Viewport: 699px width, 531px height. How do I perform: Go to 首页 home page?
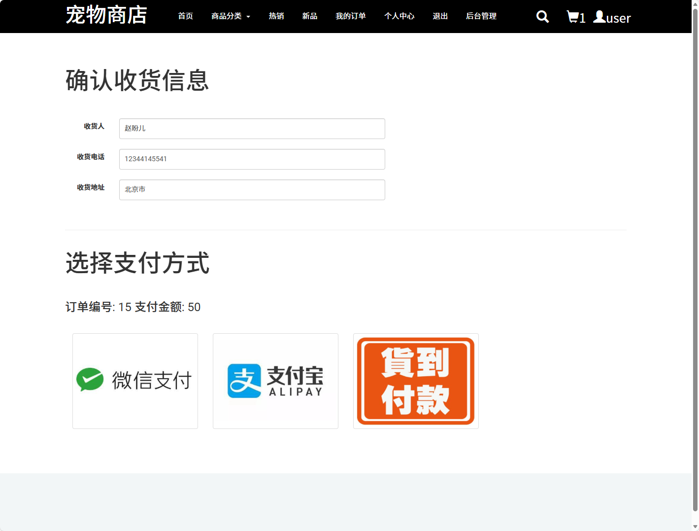(186, 16)
